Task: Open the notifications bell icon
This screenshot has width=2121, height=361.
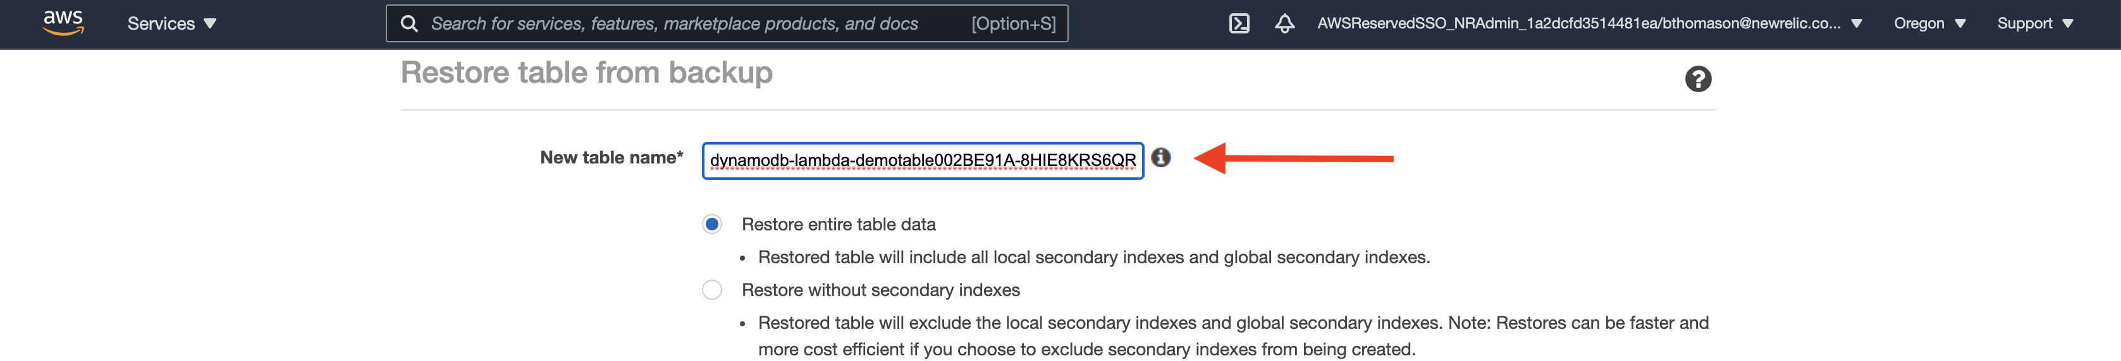Action: [1284, 24]
